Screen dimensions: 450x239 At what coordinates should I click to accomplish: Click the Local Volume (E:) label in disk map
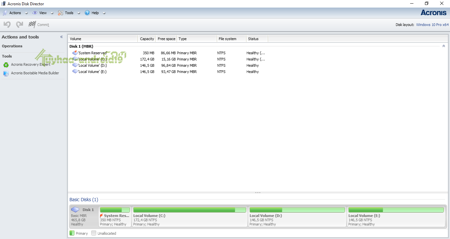pyautogui.click(x=364, y=216)
